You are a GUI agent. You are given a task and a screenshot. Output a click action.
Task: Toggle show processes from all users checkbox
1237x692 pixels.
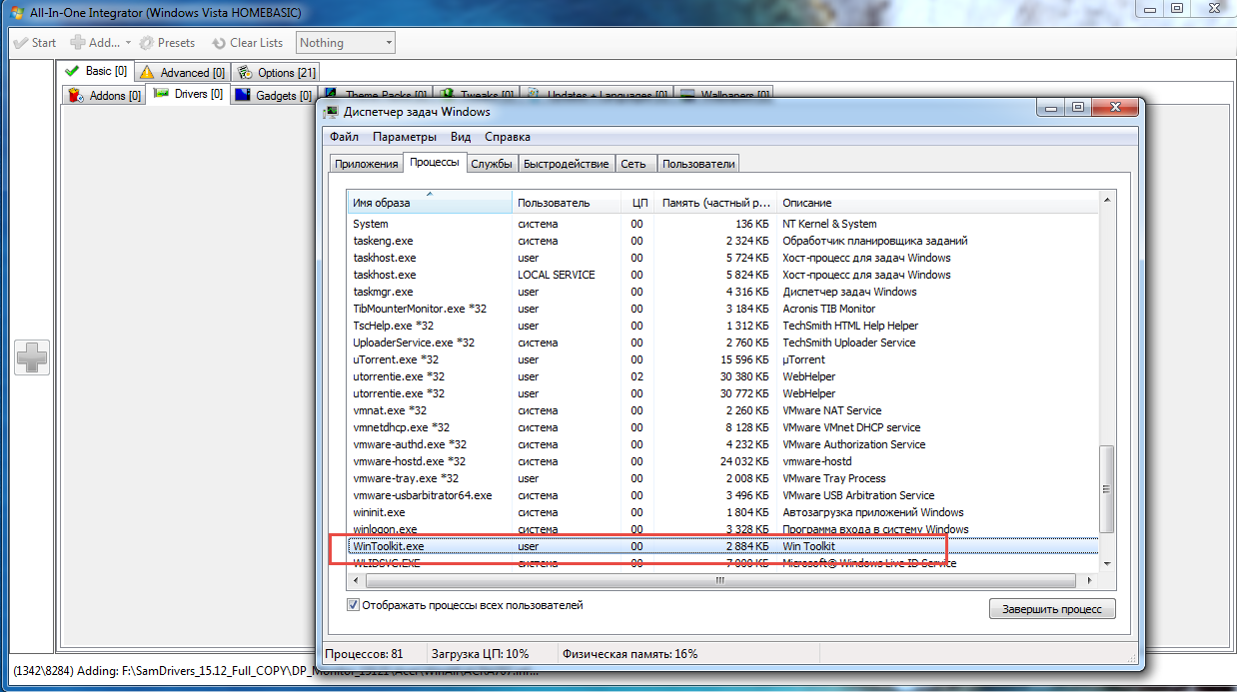click(x=353, y=605)
